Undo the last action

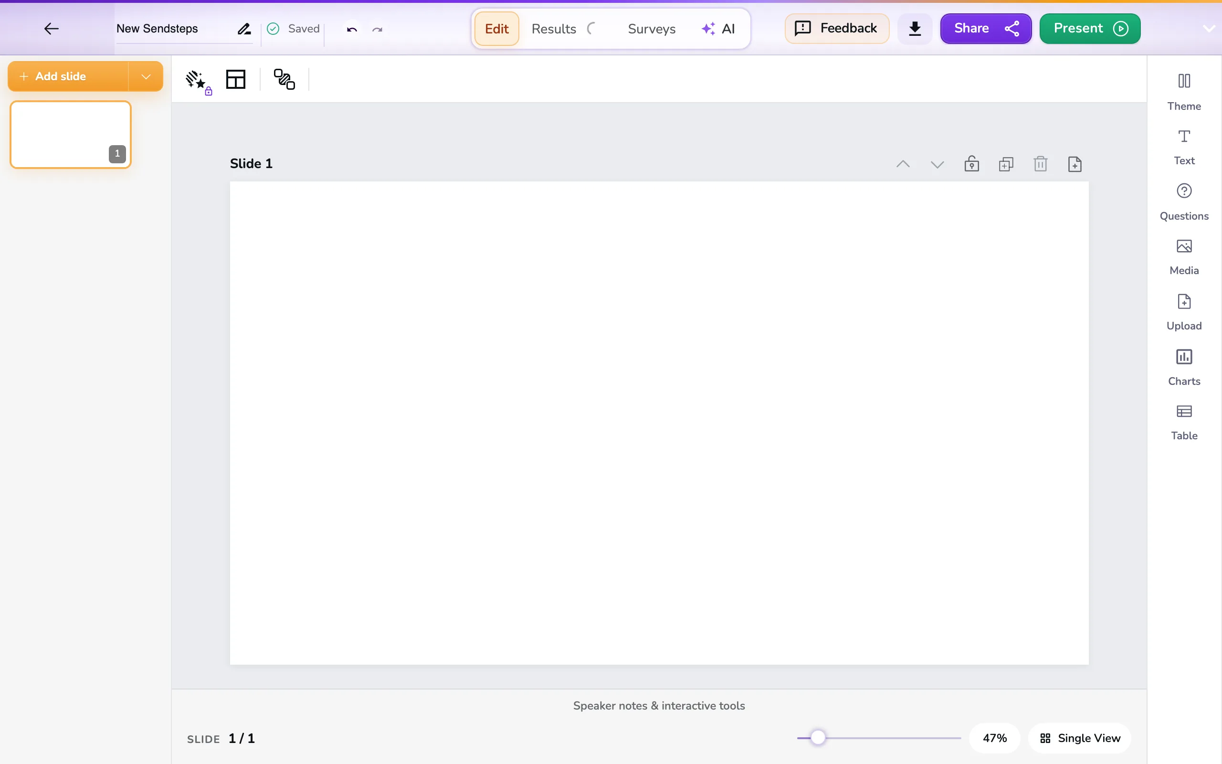coord(352,29)
